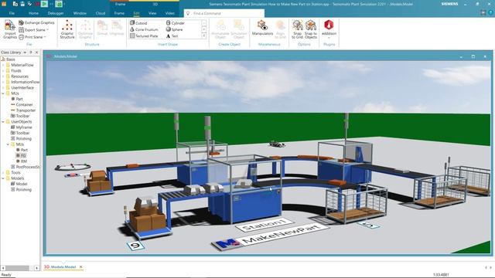The height and width of the screenshot is (278, 495).
Task: Open the red plugin dropdown
Action: pyautogui.click(x=329, y=29)
